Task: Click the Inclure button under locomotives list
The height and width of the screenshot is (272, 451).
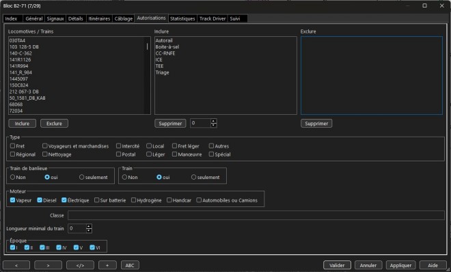Action: point(22,123)
